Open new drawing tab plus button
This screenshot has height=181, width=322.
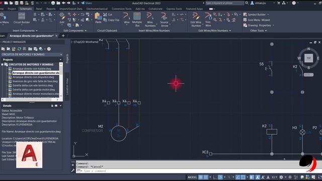tap(63, 36)
